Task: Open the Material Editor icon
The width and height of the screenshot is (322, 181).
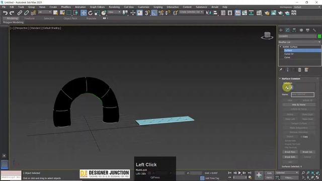Action: tap(259, 13)
